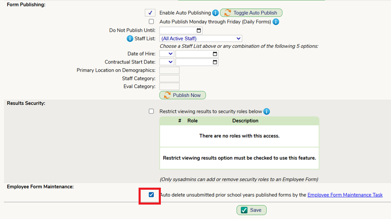Click the Do Not Publish Until date field
Image resolution: width=391 pixels, height=219 pixels.
[181, 31]
